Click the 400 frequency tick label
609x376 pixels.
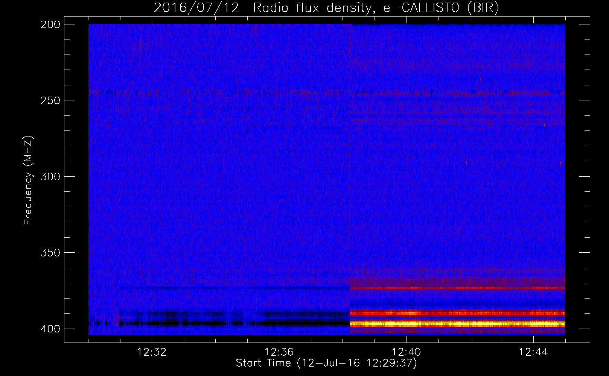[x=50, y=329]
